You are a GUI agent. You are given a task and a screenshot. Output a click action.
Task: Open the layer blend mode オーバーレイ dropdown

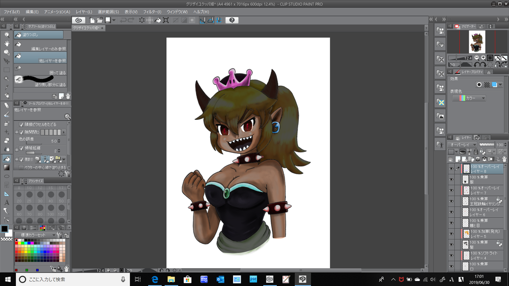(462, 145)
